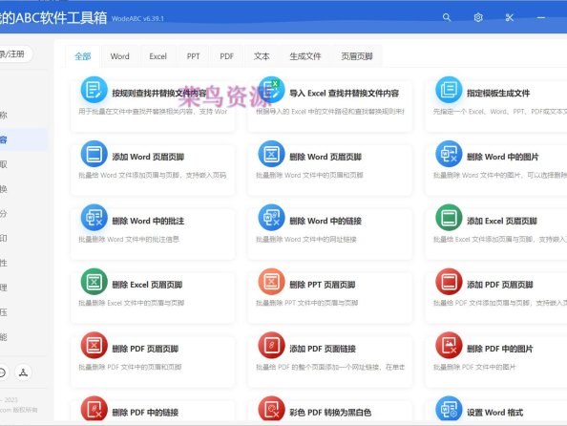
Task: Click the WodeABC v6.39.1 version label
Action: coord(137,19)
